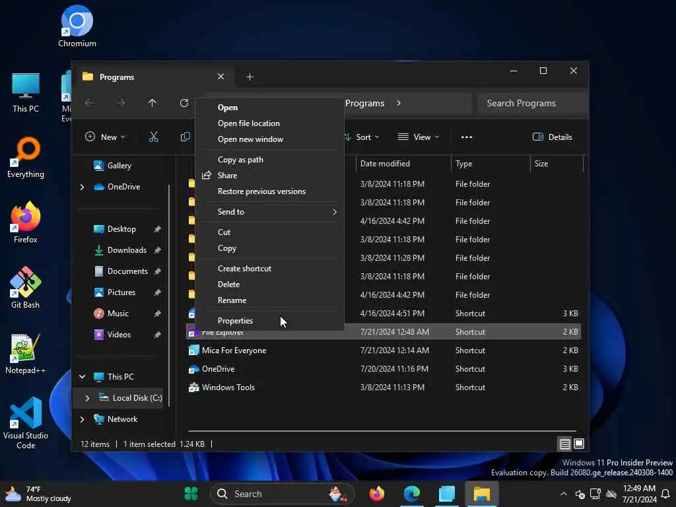
Task: Open the Git Bash desktop shortcut
Action: (x=26, y=288)
